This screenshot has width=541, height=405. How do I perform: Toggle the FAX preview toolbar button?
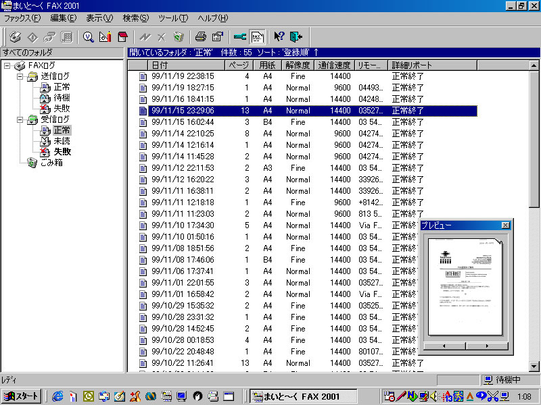pyautogui.click(x=257, y=36)
